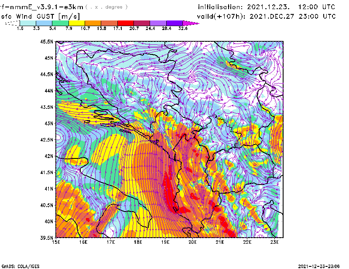The height and width of the screenshot is (269, 349).
Task: Pick the violet legend swatch between 28.4 and 32.6
Action: (174, 23)
